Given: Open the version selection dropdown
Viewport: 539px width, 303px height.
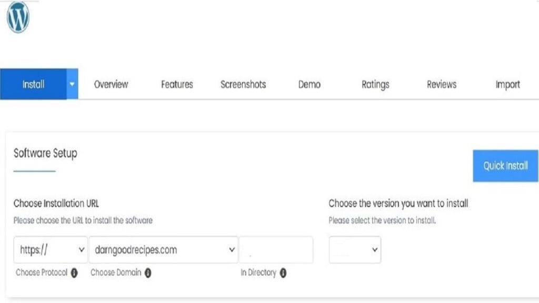Looking at the screenshot, I should (x=354, y=249).
